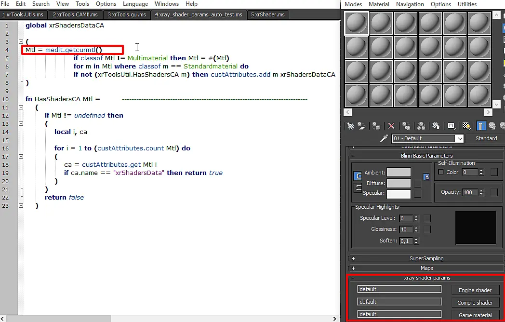Switch to the xrTools.Utils.ms tab
The width and height of the screenshot is (505, 322).
click(23, 14)
